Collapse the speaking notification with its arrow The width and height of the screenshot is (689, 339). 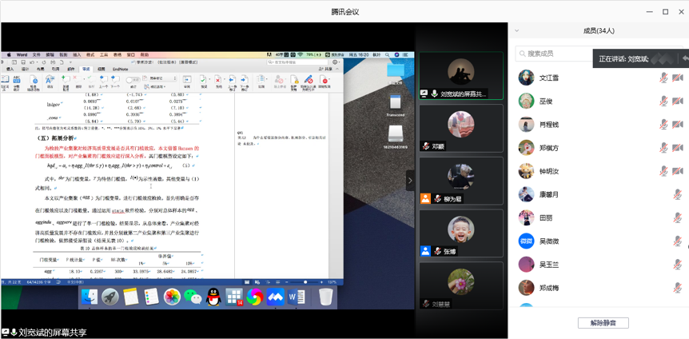pyautogui.click(x=684, y=59)
